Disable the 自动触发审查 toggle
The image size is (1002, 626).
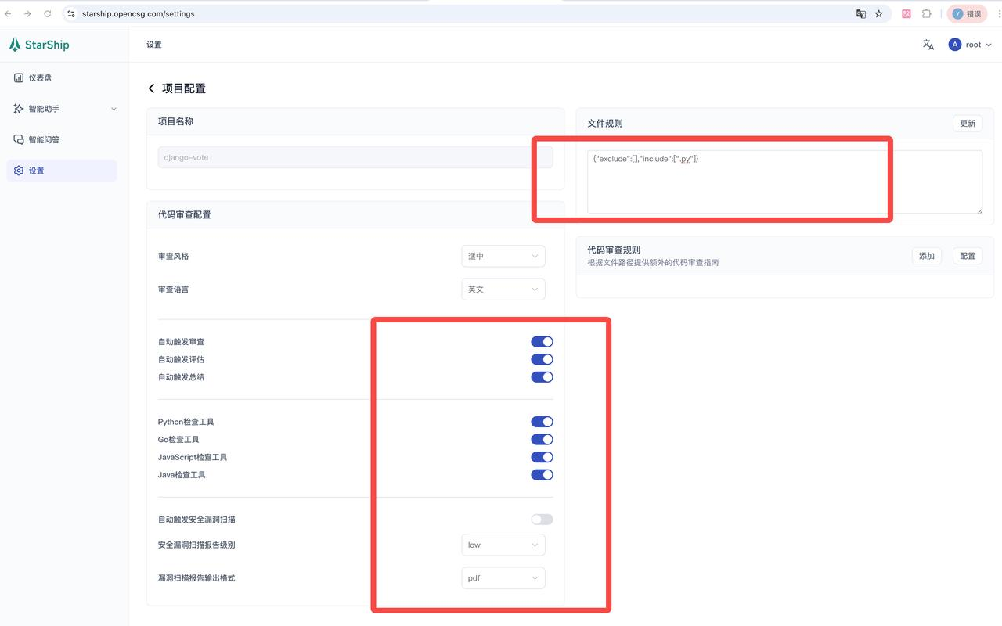coord(542,341)
